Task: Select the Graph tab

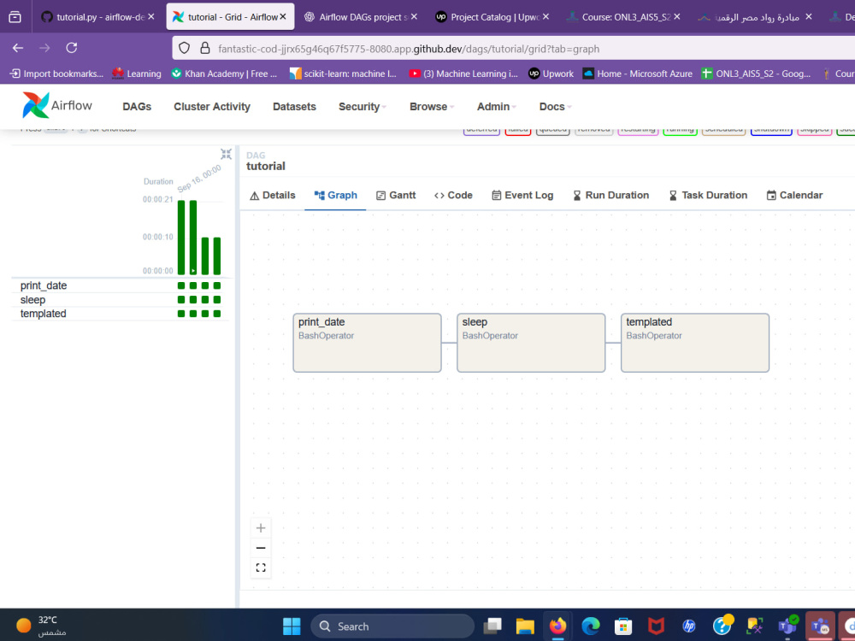Action: click(x=335, y=195)
